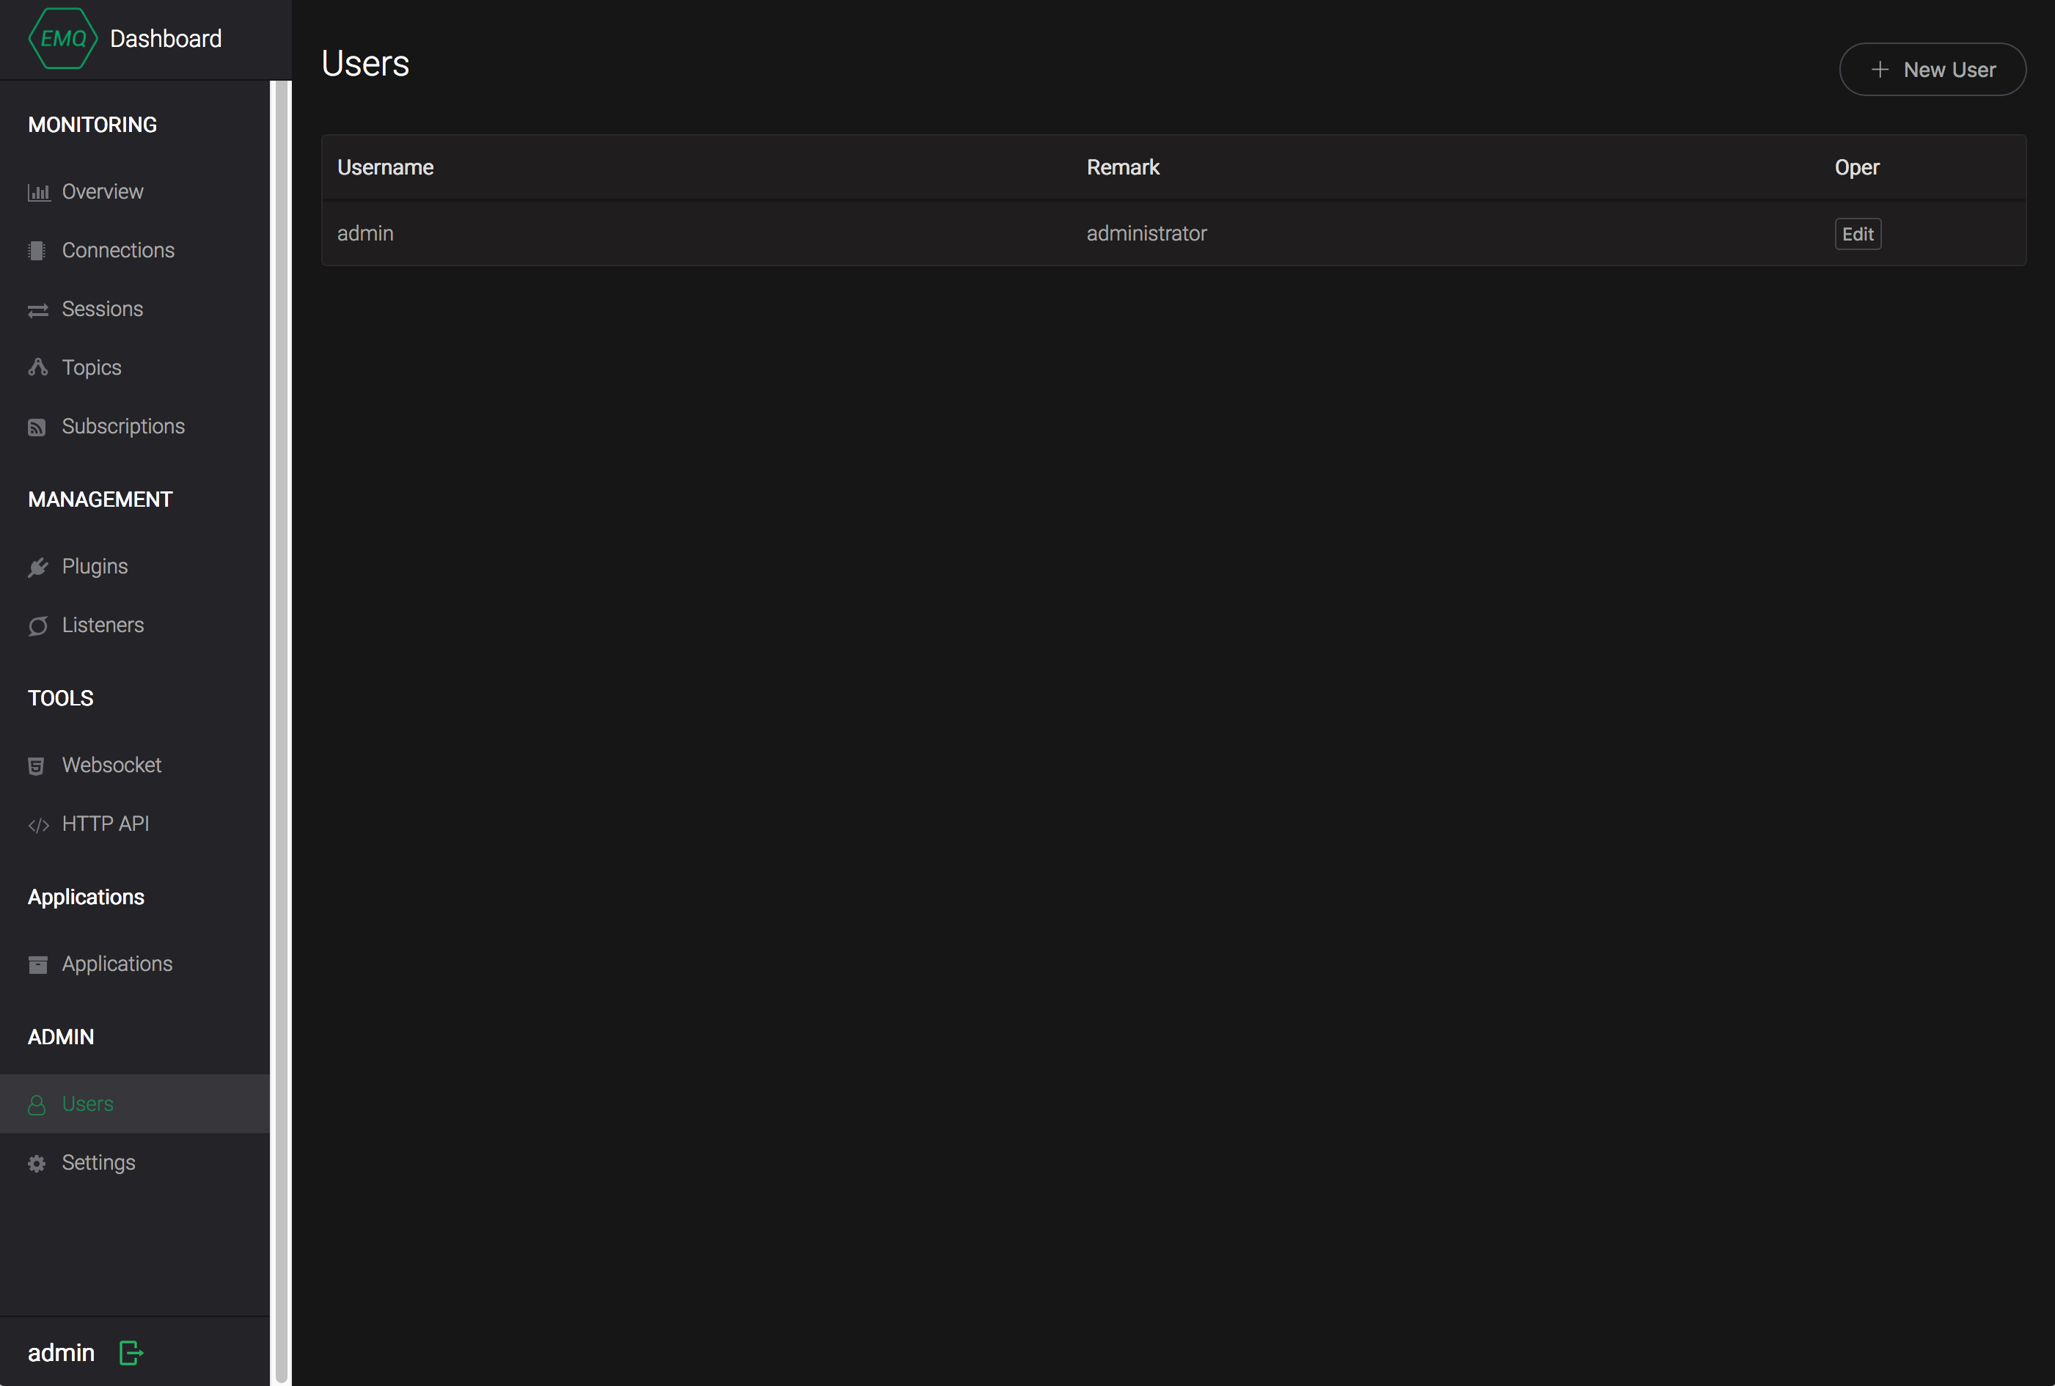Edit the admin user row
The height and width of the screenshot is (1386, 2055).
pos(1857,234)
